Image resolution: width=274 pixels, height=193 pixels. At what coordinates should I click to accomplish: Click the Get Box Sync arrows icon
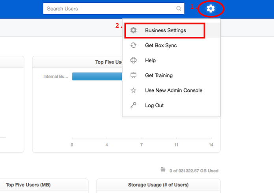[133, 45]
